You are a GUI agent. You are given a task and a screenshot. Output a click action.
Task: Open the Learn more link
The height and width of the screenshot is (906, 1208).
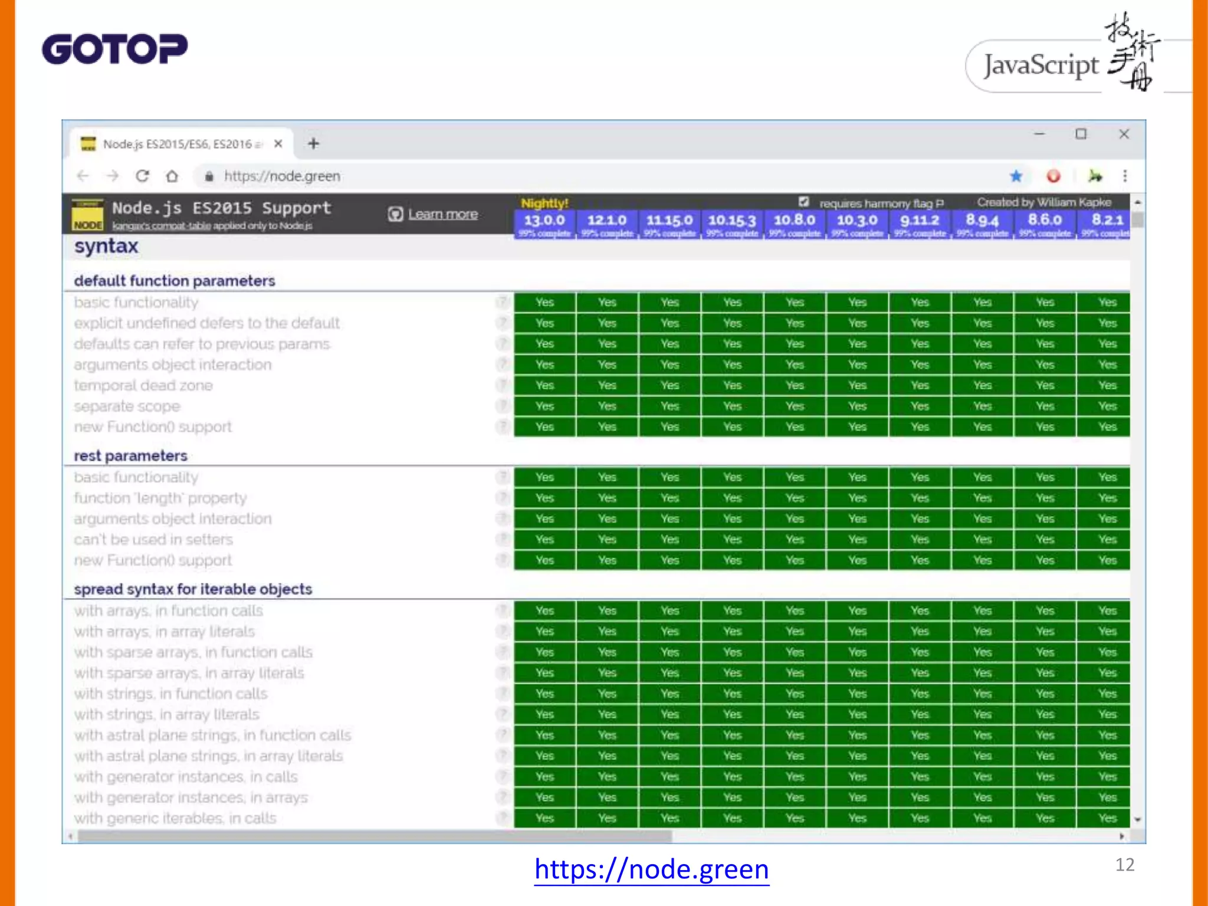(443, 214)
